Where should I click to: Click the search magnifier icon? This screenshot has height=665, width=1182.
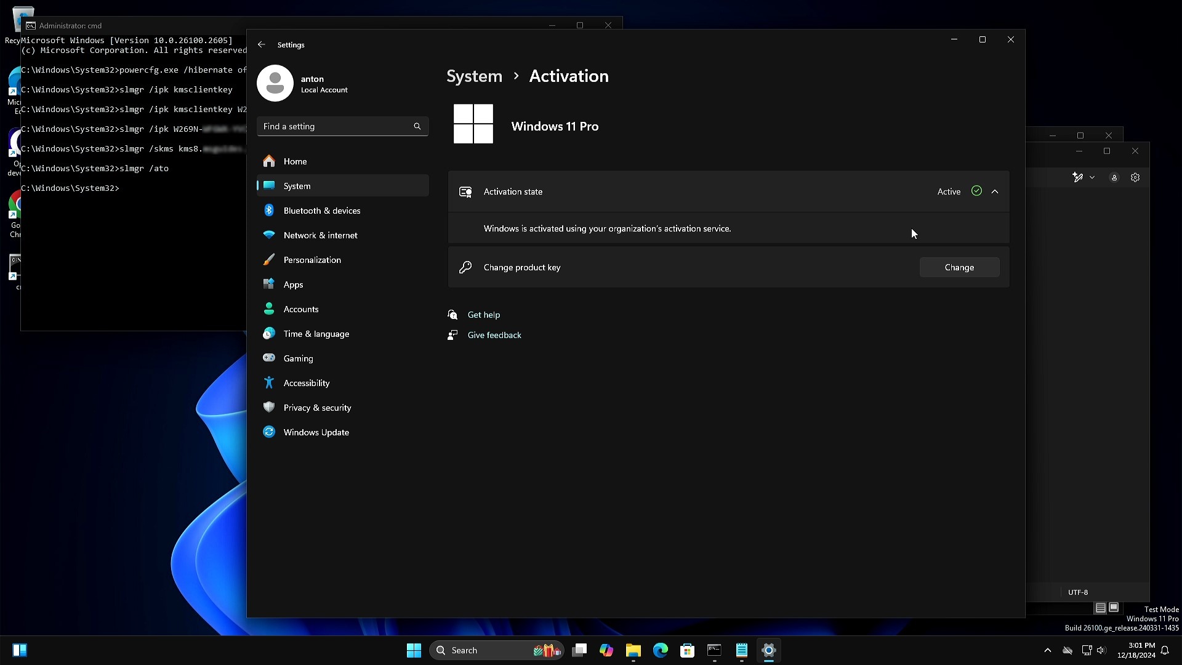[417, 126]
